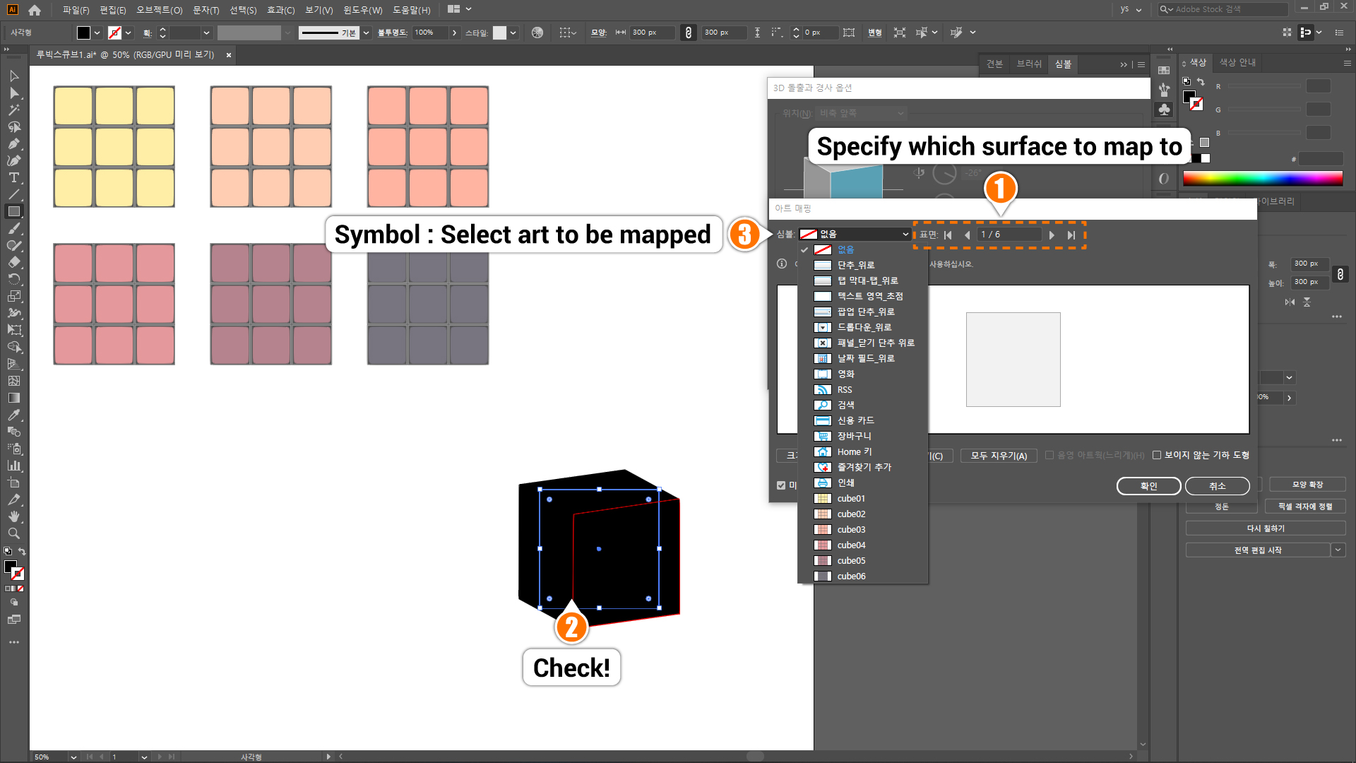
Task: Switch to the 브러쉬 panel tab
Action: pos(1028,64)
